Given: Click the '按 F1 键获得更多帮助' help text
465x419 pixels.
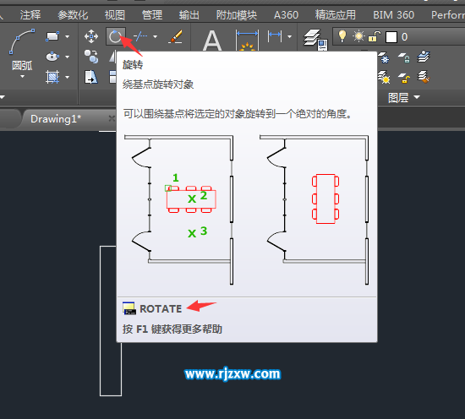Looking at the screenshot, I should [172, 329].
